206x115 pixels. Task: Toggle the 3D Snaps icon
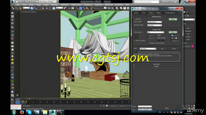click(x=77, y=8)
